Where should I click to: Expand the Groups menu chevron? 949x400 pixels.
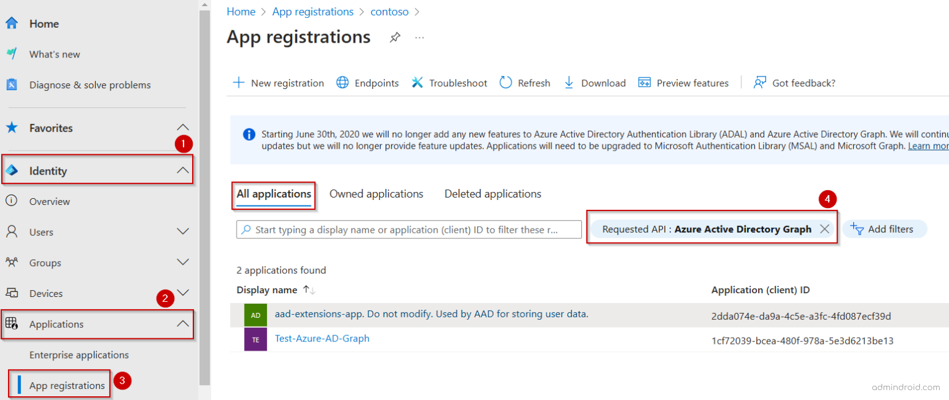(x=183, y=262)
